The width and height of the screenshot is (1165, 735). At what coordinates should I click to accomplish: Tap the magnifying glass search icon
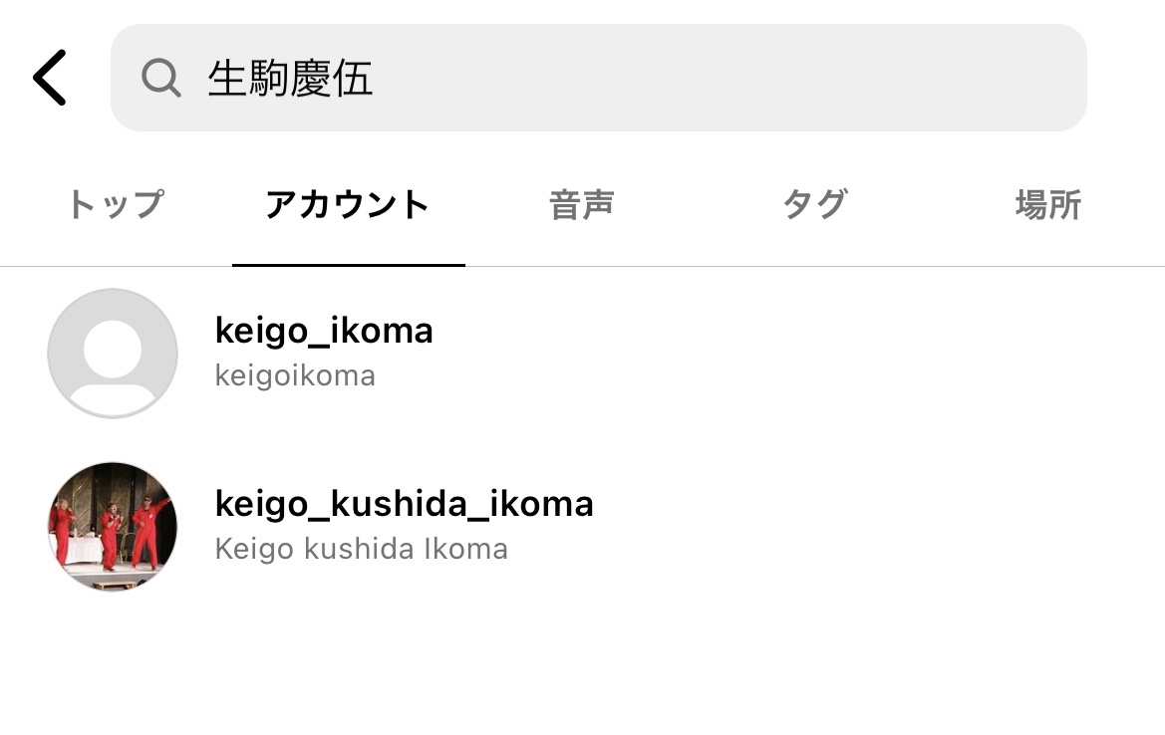pos(161,78)
